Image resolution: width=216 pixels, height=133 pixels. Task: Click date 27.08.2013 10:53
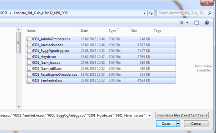pos(93,80)
